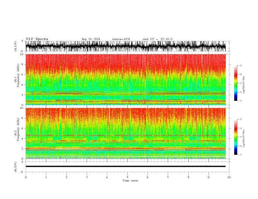The width and height of the screenshot is (258, 199).
Task: Click the ch.1 colorbar "log(PSD)(V²/Hz)" label
Action: (244, 85)
